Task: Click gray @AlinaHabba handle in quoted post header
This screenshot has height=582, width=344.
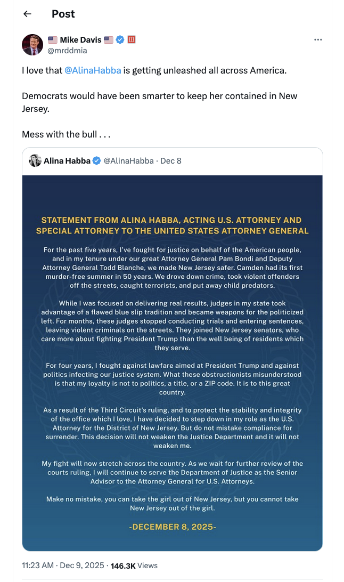Action: (x=128, y=160)
